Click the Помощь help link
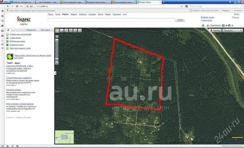 point(235,17)
